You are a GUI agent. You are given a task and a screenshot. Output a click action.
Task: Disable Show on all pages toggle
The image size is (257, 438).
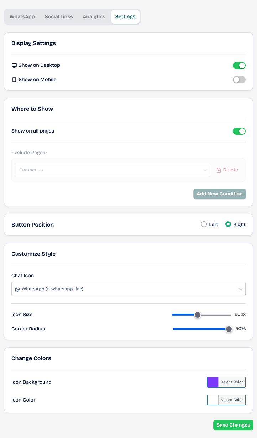coord(239,131)
